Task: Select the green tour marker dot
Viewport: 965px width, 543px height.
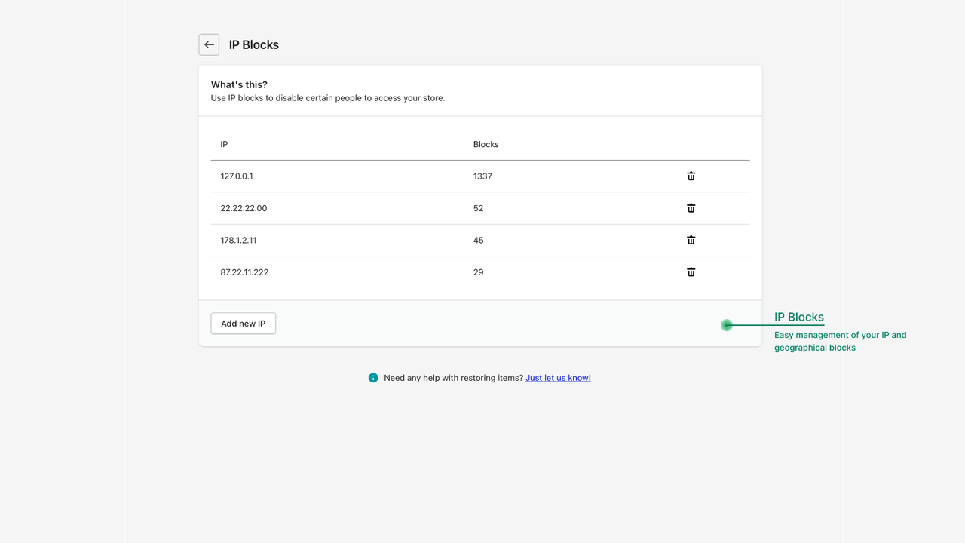Action: tap(726, 325)
